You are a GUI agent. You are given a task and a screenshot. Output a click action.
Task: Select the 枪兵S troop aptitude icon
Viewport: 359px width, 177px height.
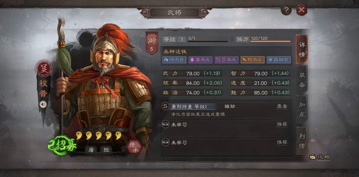coord(253,59)
